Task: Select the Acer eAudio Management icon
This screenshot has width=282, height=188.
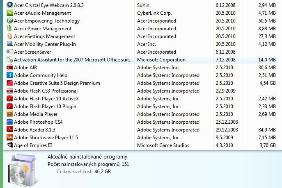Action: pos(9,13)
